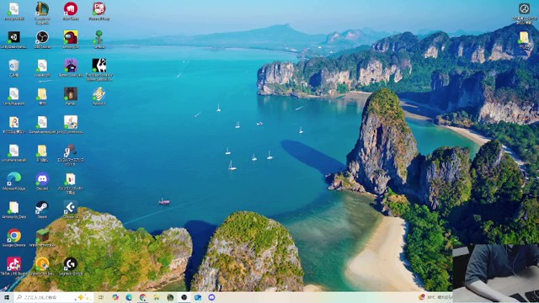The image size is (539, 303).
Task: Open League of Legends desktop shortcut
Action: pyautogui.click(x=42, y=9)
